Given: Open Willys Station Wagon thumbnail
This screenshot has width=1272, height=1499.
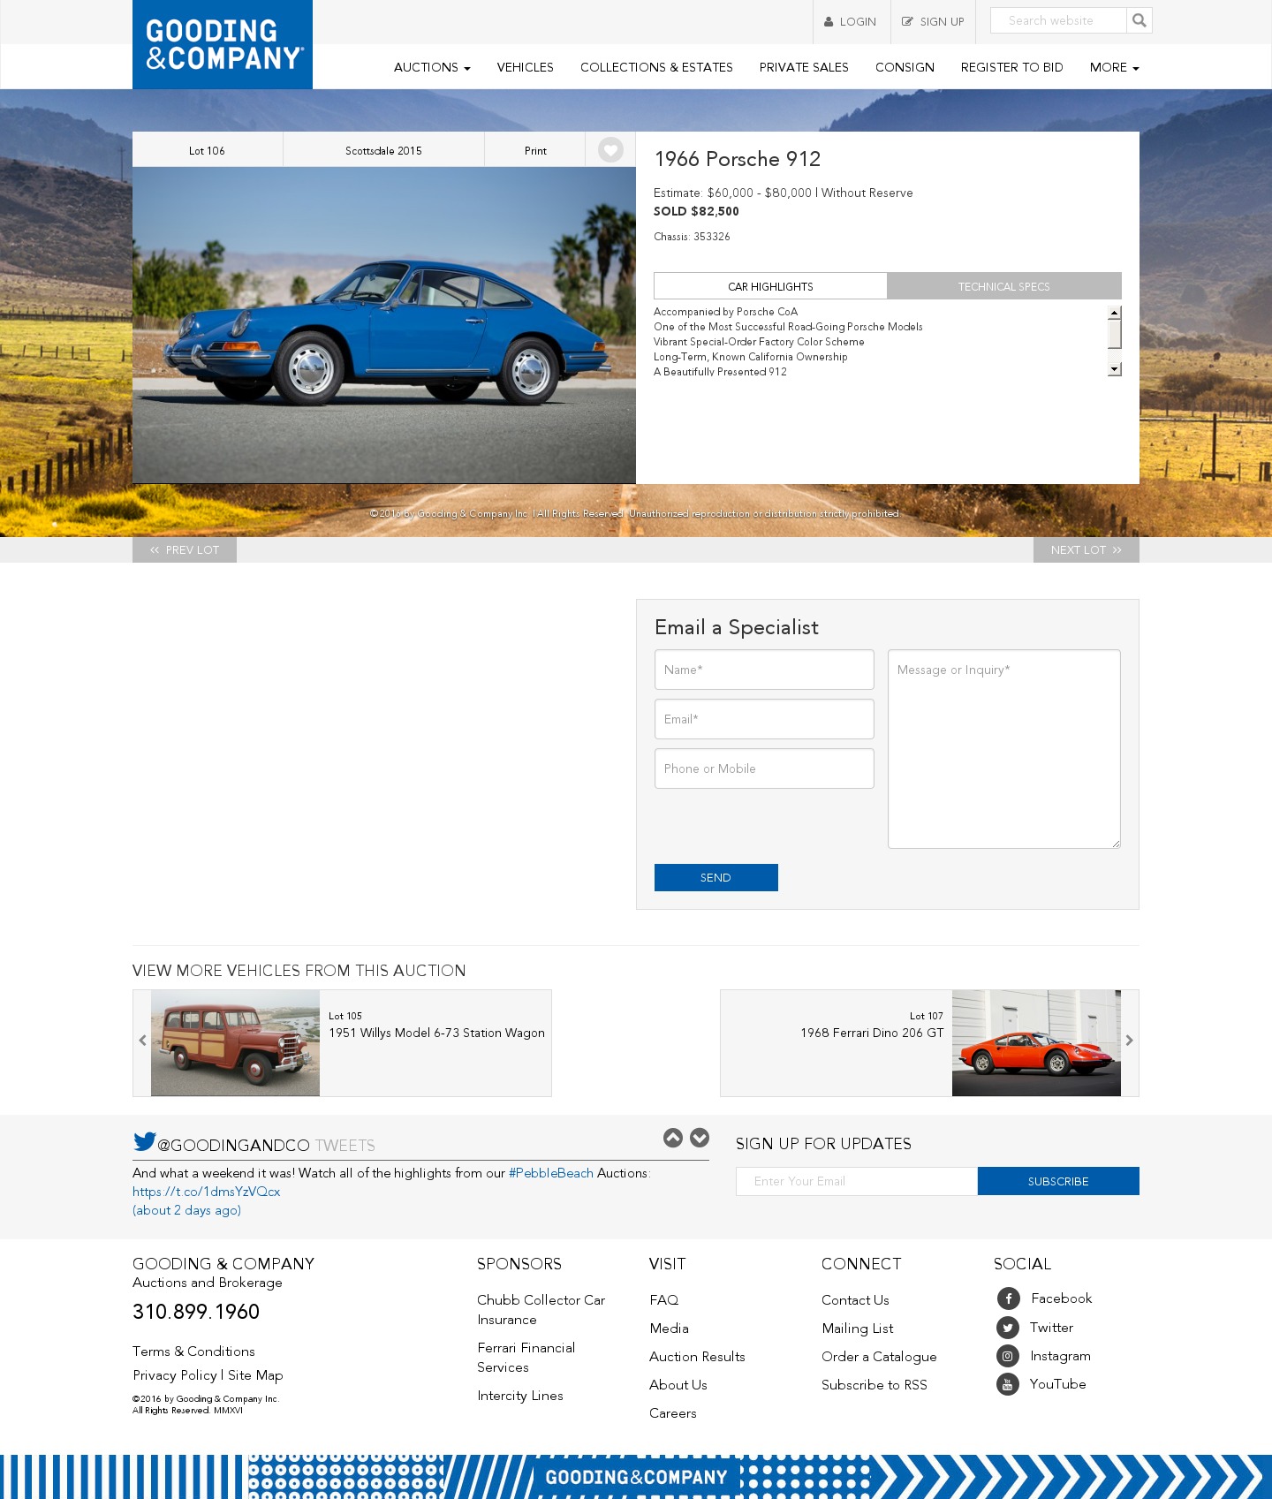Looking at the screenshot, I should tap(235, 1043).
